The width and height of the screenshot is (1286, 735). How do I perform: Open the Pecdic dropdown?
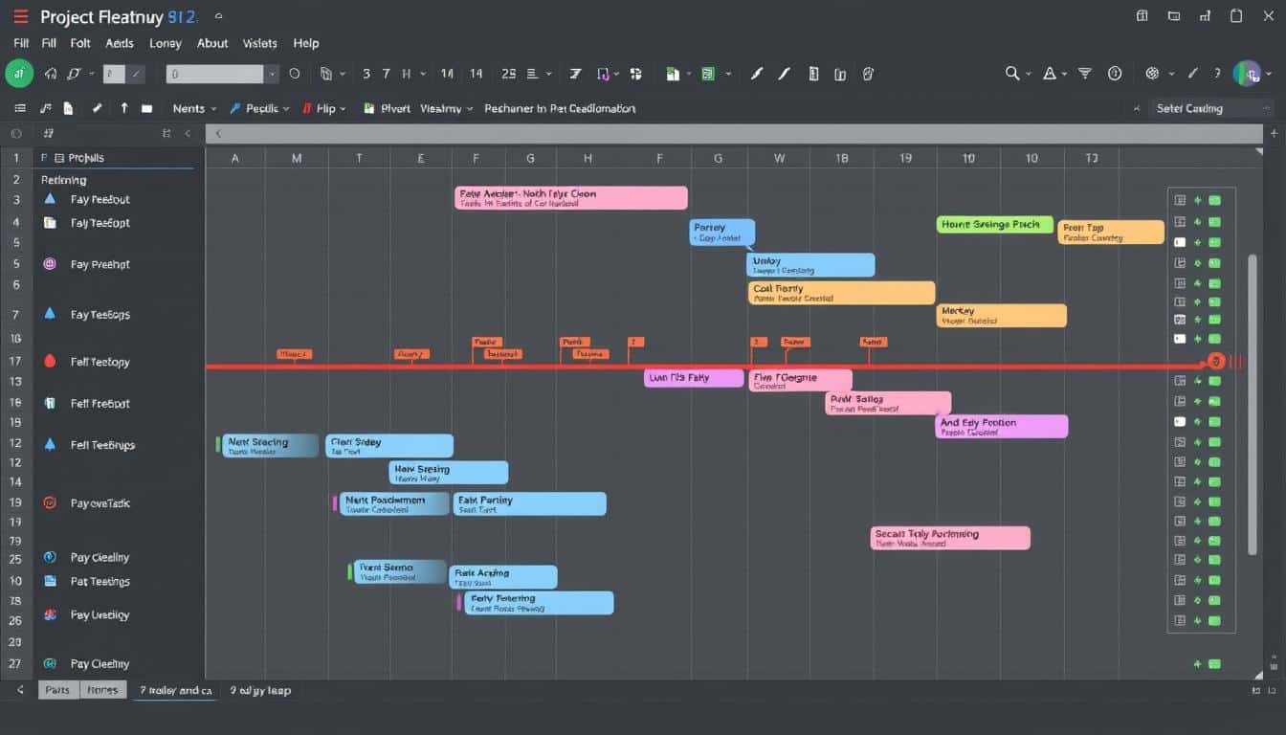pyautogui.click(x=260, y=109)
